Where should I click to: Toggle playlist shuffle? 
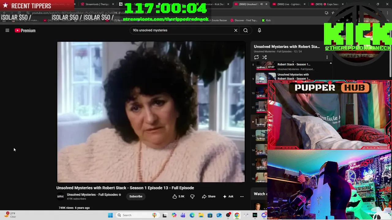(265, 57)
